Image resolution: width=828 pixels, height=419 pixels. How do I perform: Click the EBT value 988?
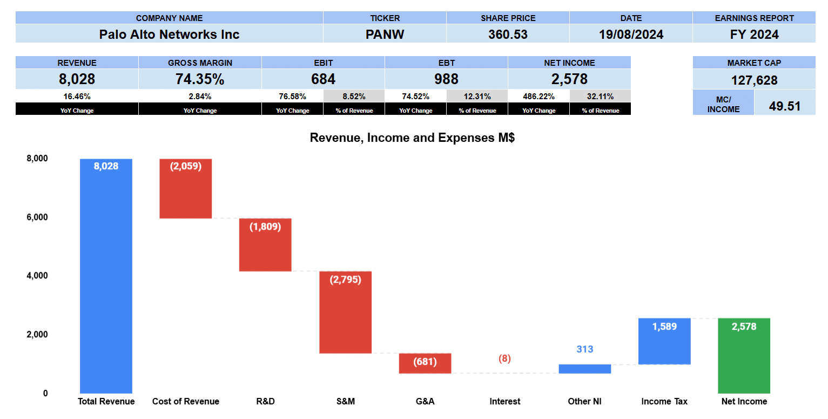(x=446, y=79)
